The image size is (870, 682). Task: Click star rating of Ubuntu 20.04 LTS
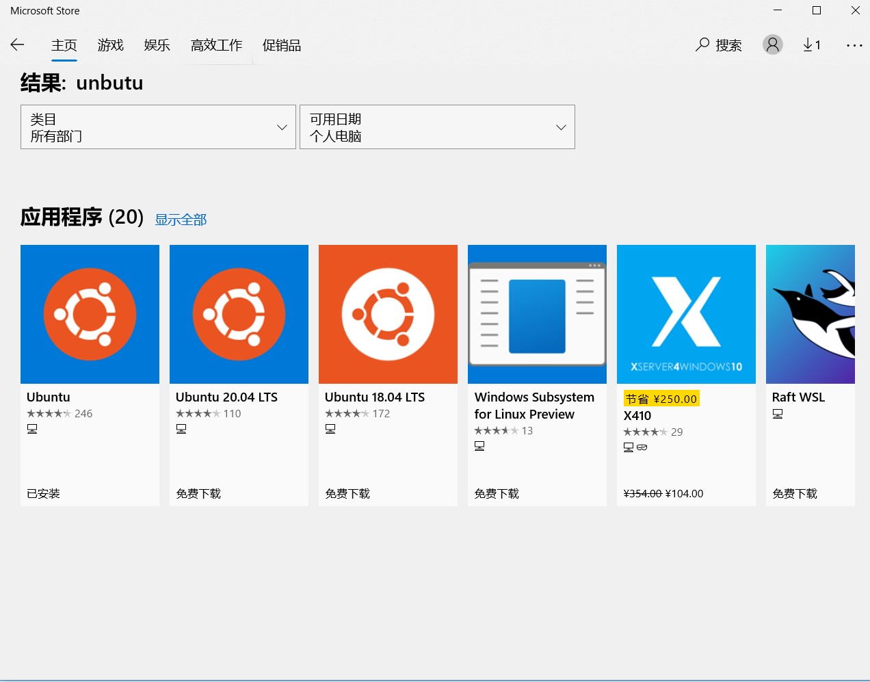pos(198,413)
